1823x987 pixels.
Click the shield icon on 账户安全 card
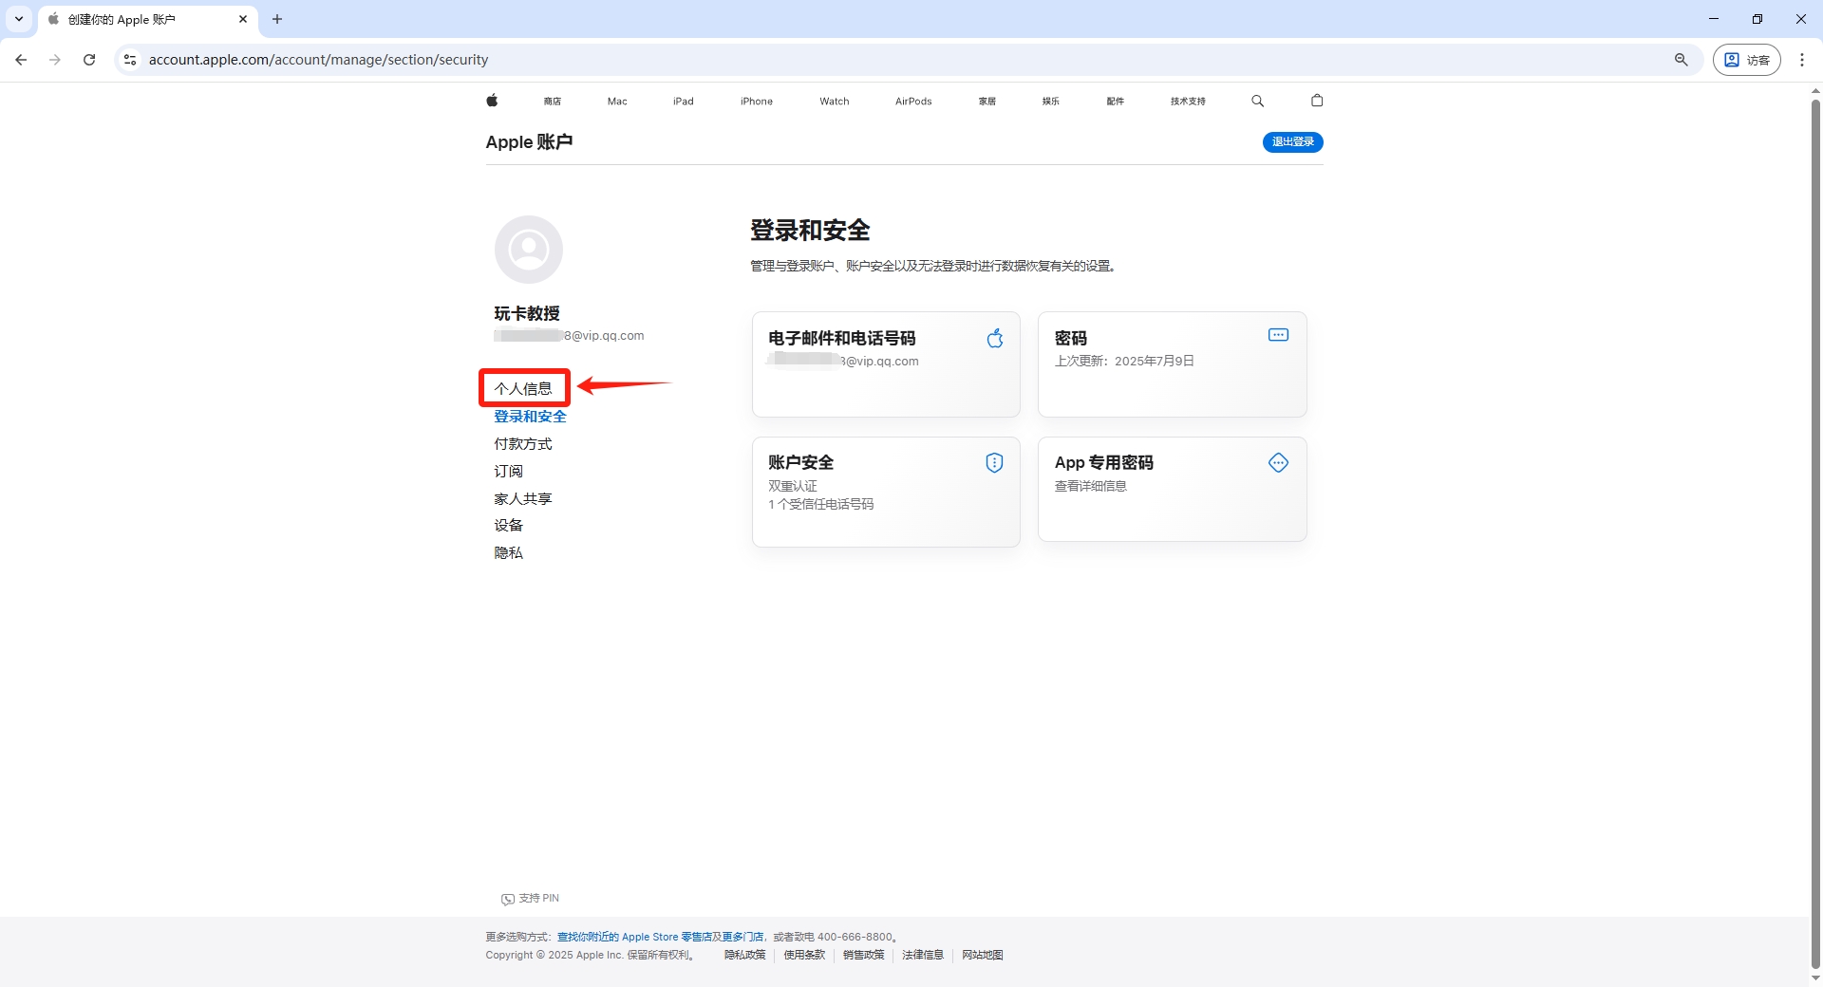pos(994,463)
